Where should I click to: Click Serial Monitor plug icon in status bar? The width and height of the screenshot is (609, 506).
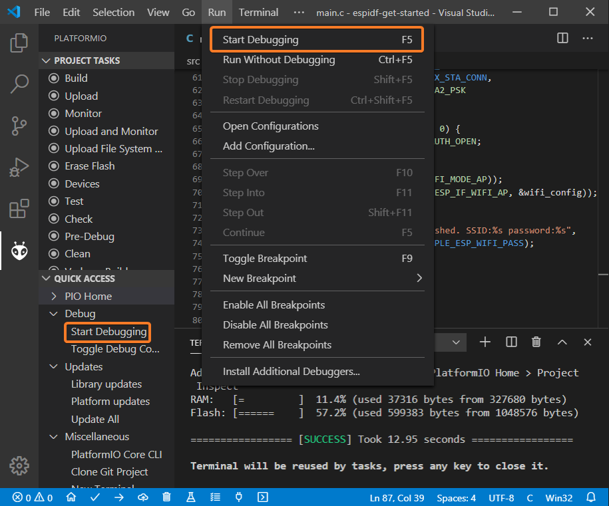coord(239,497)
